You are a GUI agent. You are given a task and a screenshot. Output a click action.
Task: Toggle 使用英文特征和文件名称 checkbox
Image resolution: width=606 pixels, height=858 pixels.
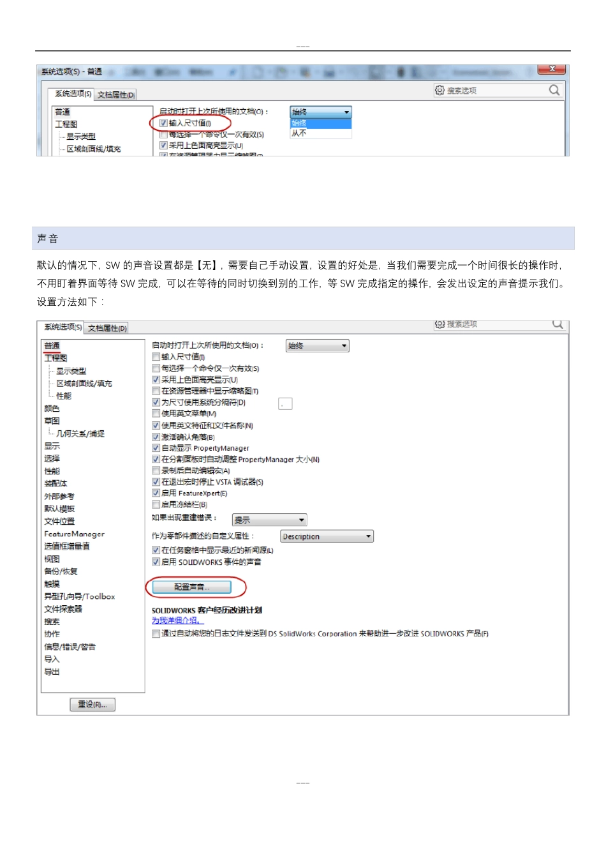156,425
